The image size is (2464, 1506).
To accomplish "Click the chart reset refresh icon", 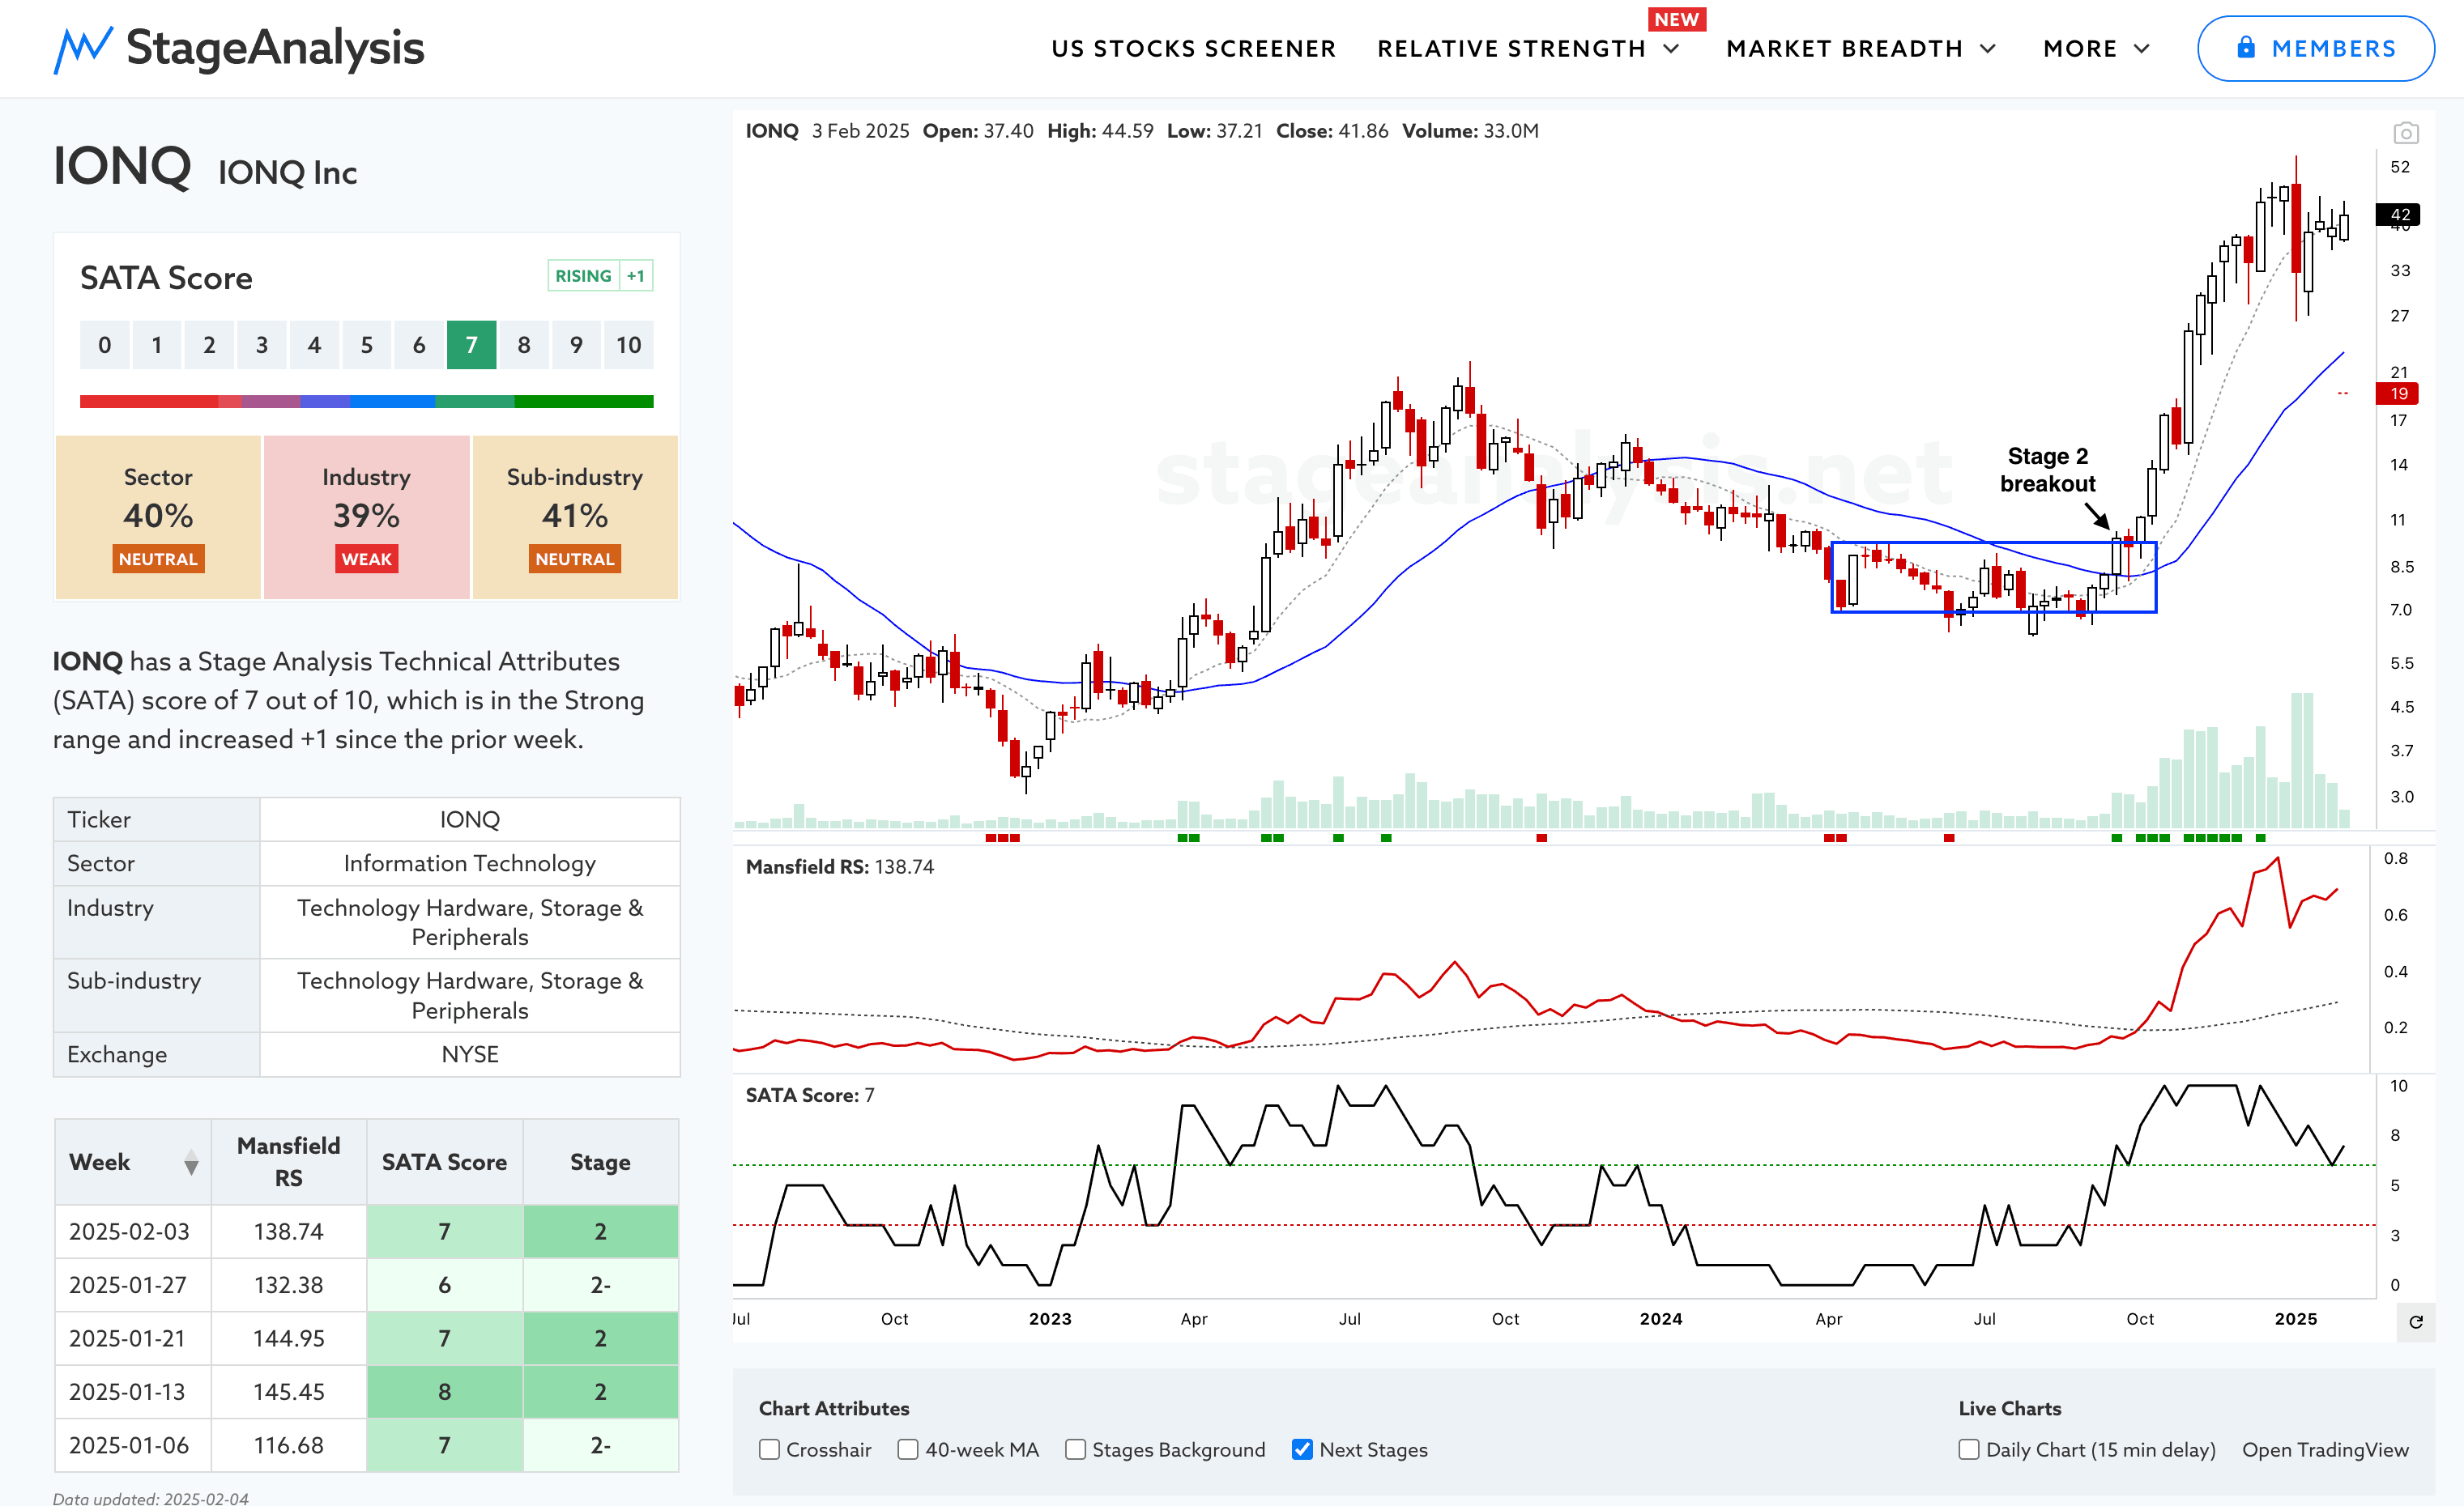I will coord(2416,1322).
